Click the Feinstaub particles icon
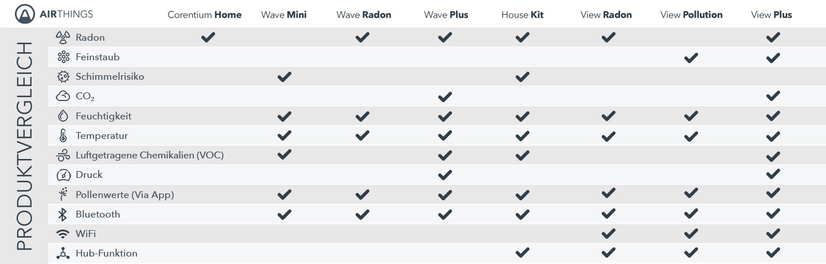Screen dimensions: 826x264 63,57
